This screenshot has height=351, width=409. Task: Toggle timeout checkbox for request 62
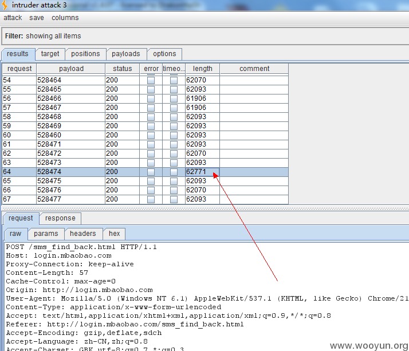(x=174, y=153)
